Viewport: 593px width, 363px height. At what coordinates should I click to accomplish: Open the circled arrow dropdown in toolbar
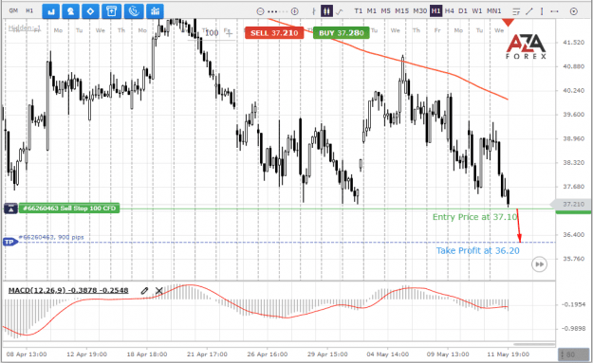point(574,11)
